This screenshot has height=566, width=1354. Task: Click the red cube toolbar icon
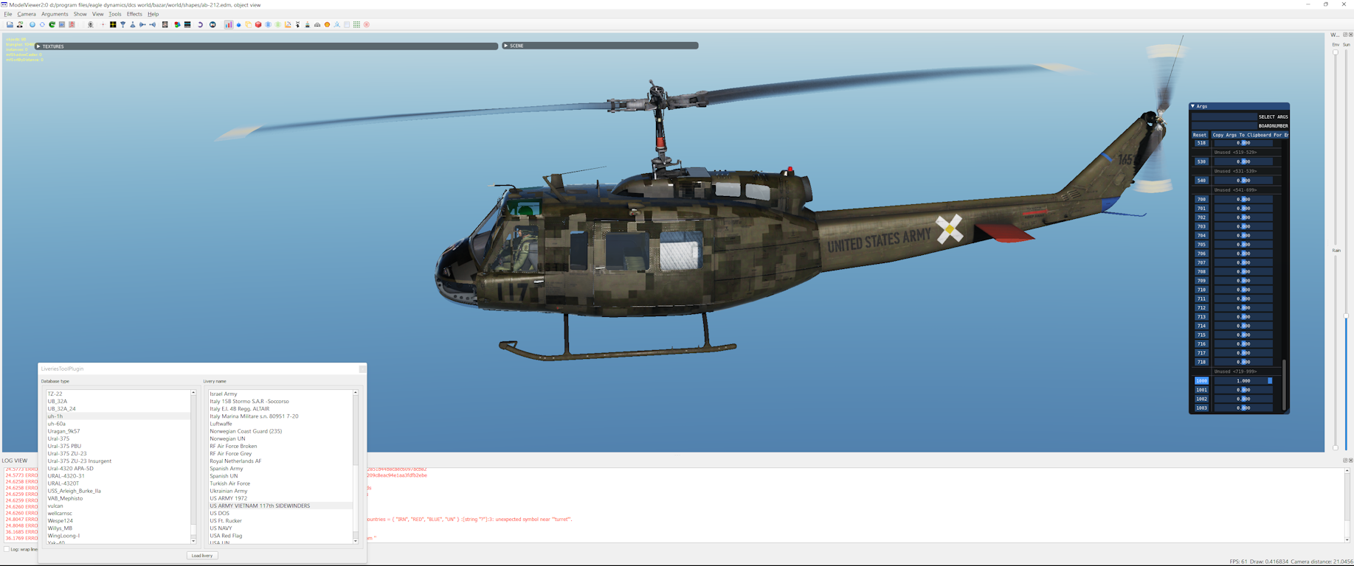pyautogui.click(x=258, y=24)
